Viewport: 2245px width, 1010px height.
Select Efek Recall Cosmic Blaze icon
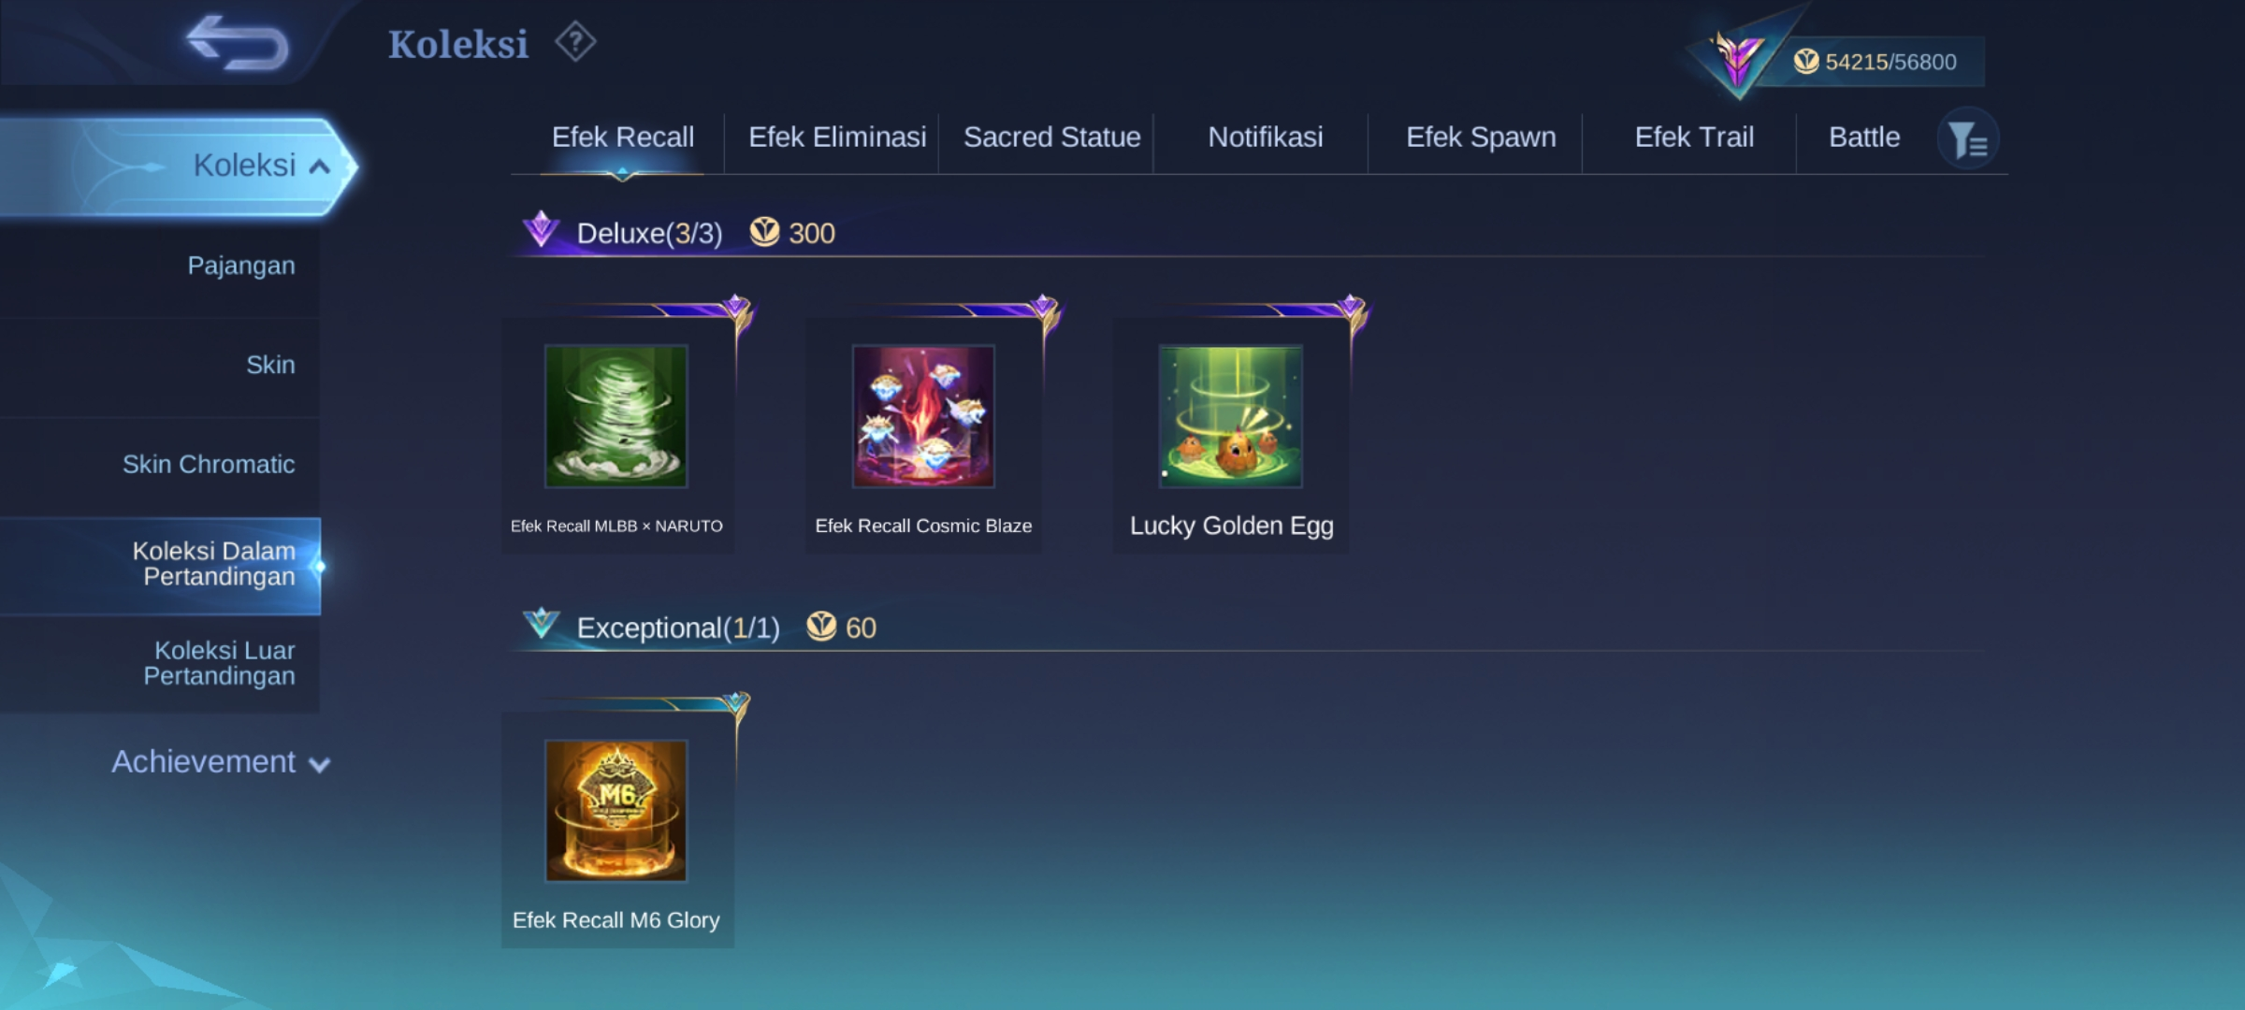[923, 416]
